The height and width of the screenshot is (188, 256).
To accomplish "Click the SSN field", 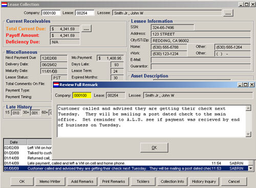I will 173,27.
